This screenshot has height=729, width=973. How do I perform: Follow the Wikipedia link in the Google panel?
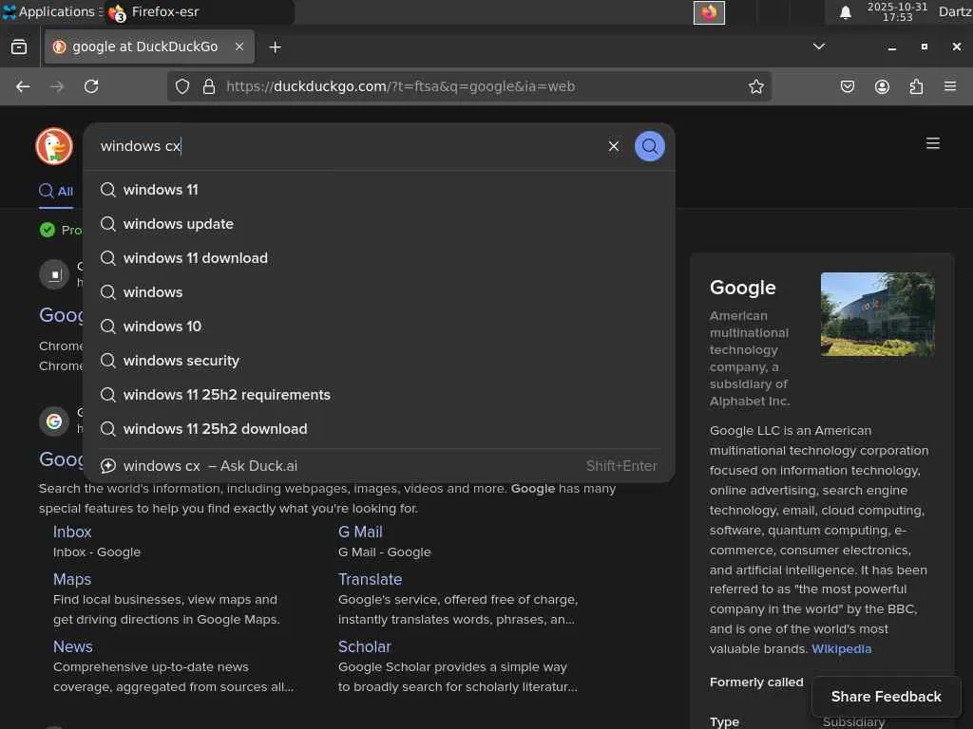(x=841, y=649)
